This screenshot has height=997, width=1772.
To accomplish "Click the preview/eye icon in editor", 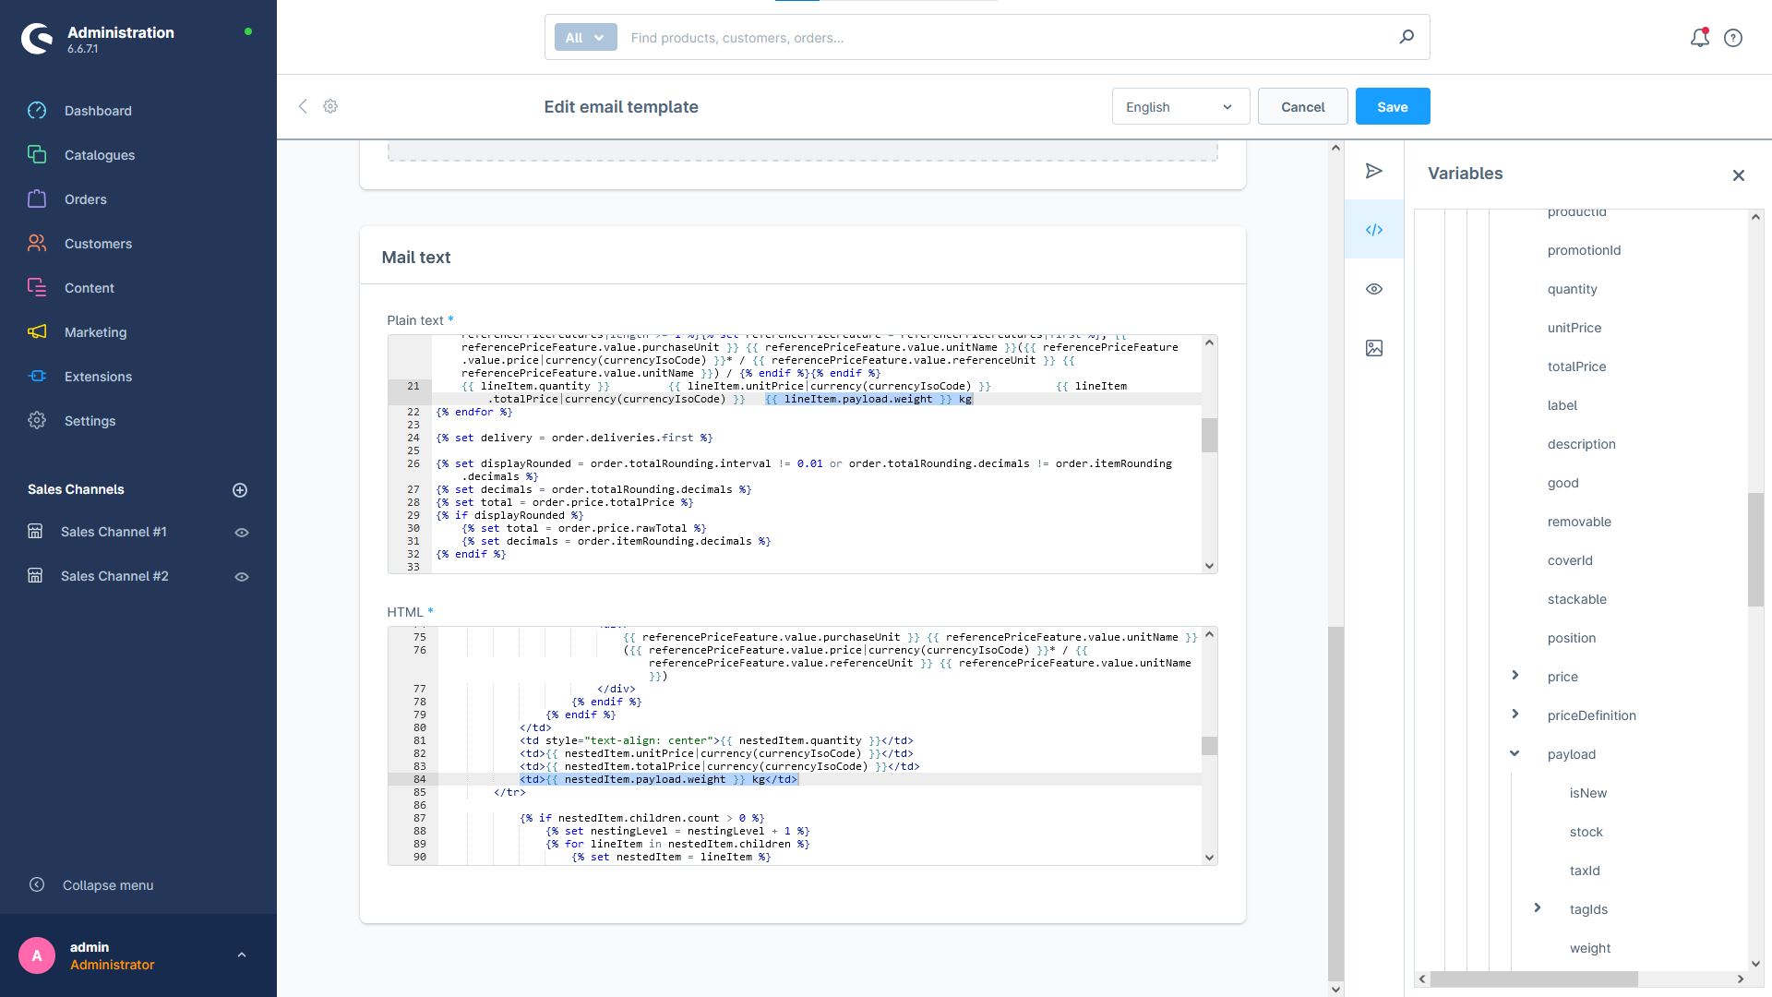I will point(1374,289).
